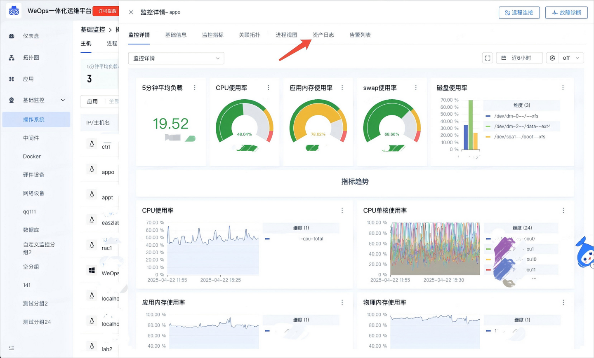Click the Linux icon beside host appo
The width and height of the screenshot is (594, 358).
[92, 169]
